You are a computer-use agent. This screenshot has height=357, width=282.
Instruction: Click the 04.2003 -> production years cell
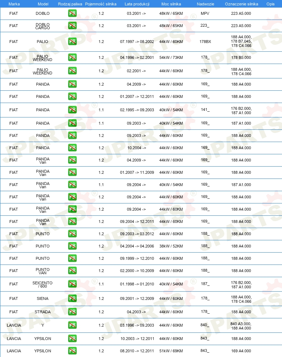[136, 312]
